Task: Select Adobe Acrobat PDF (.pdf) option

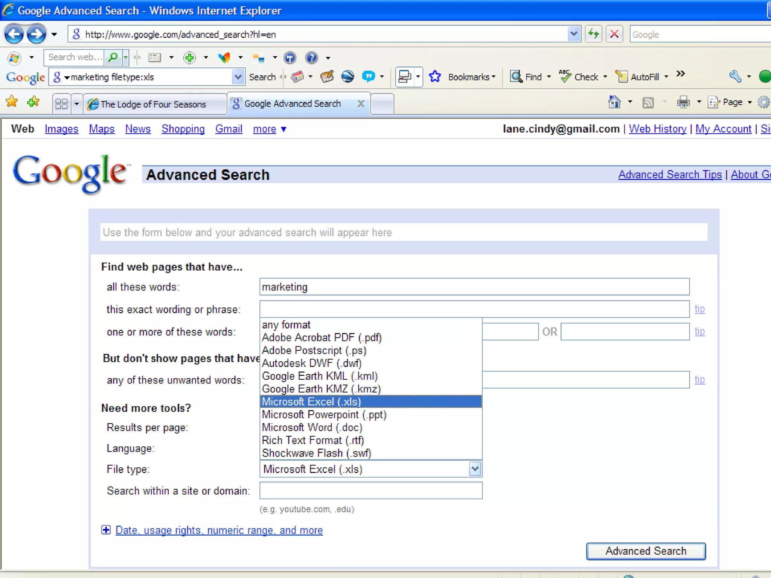Action: (x=322, y=338)
